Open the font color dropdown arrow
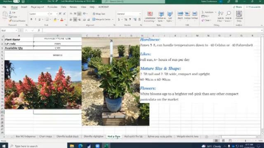264x148 pixels. point(65,20)
